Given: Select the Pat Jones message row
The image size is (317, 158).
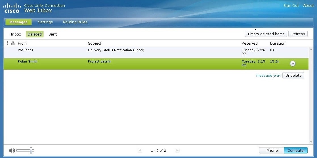Looking at the screenshot, I should (156, 53).
